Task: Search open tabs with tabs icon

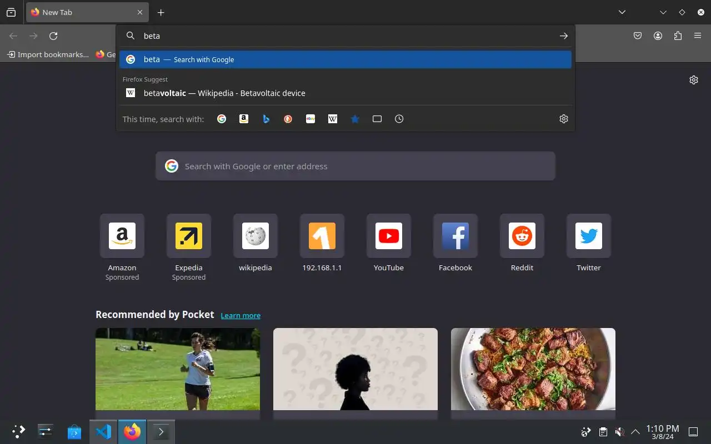Action: 377,119
